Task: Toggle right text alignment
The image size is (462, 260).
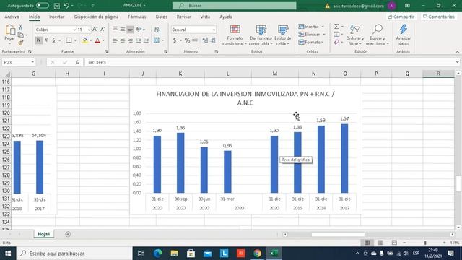Action: (130, 40)
